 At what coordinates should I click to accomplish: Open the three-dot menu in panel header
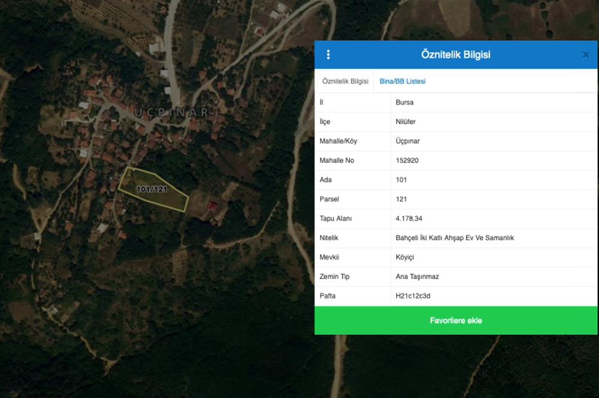328,55
